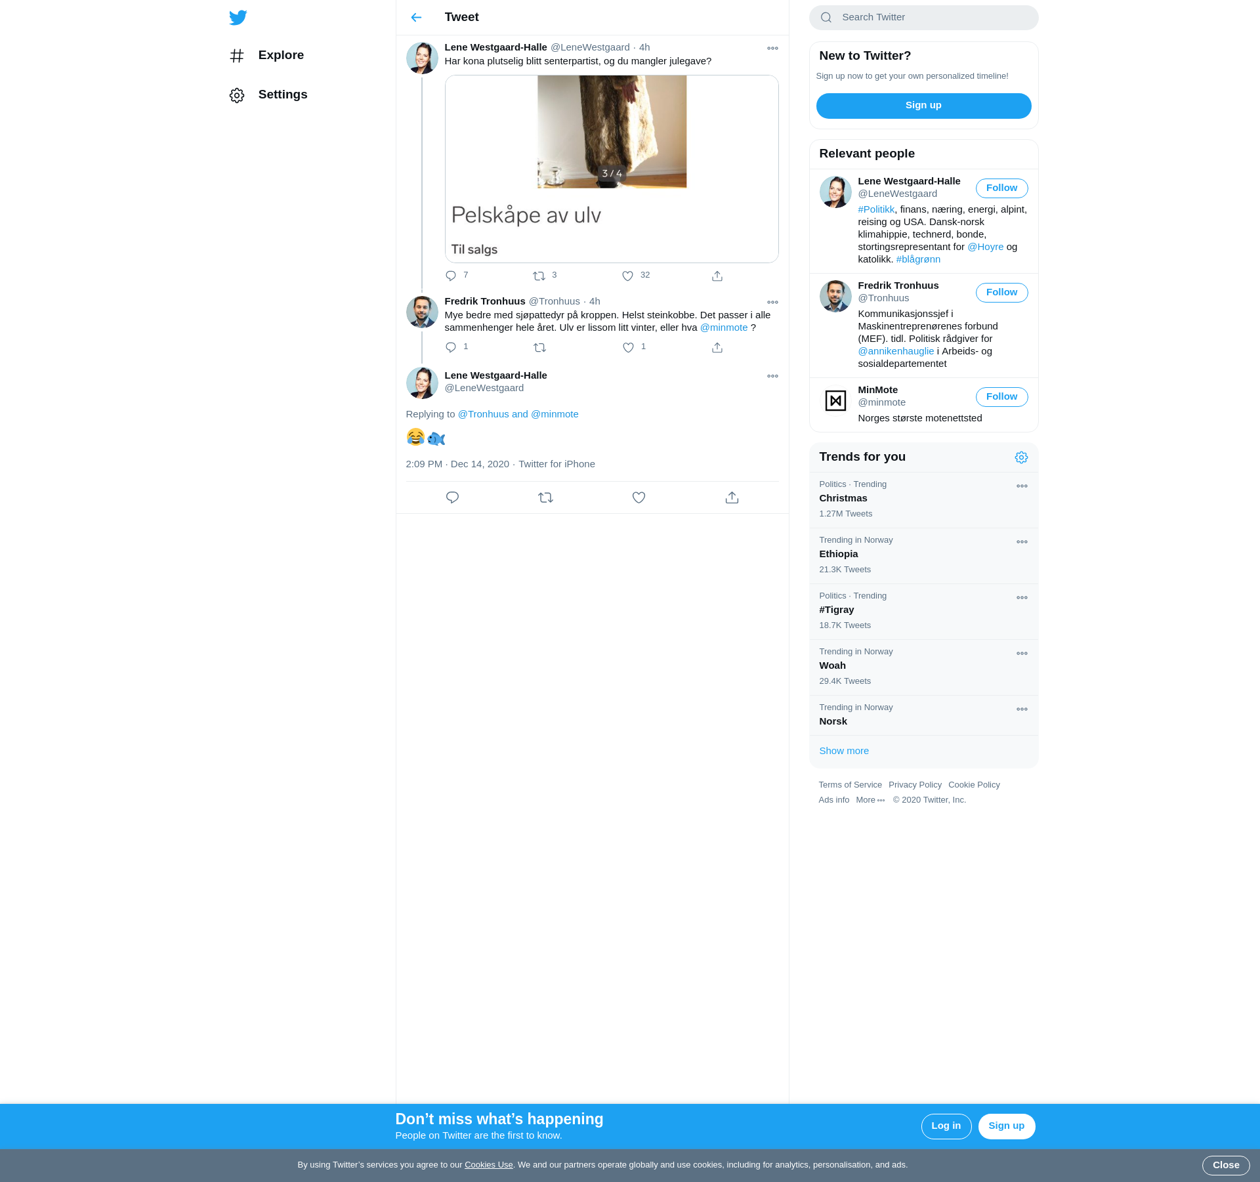Follow Fredrik Tronhuus
Viewport: 1260px width, 1182px height.
click(x=1001, y=293)
